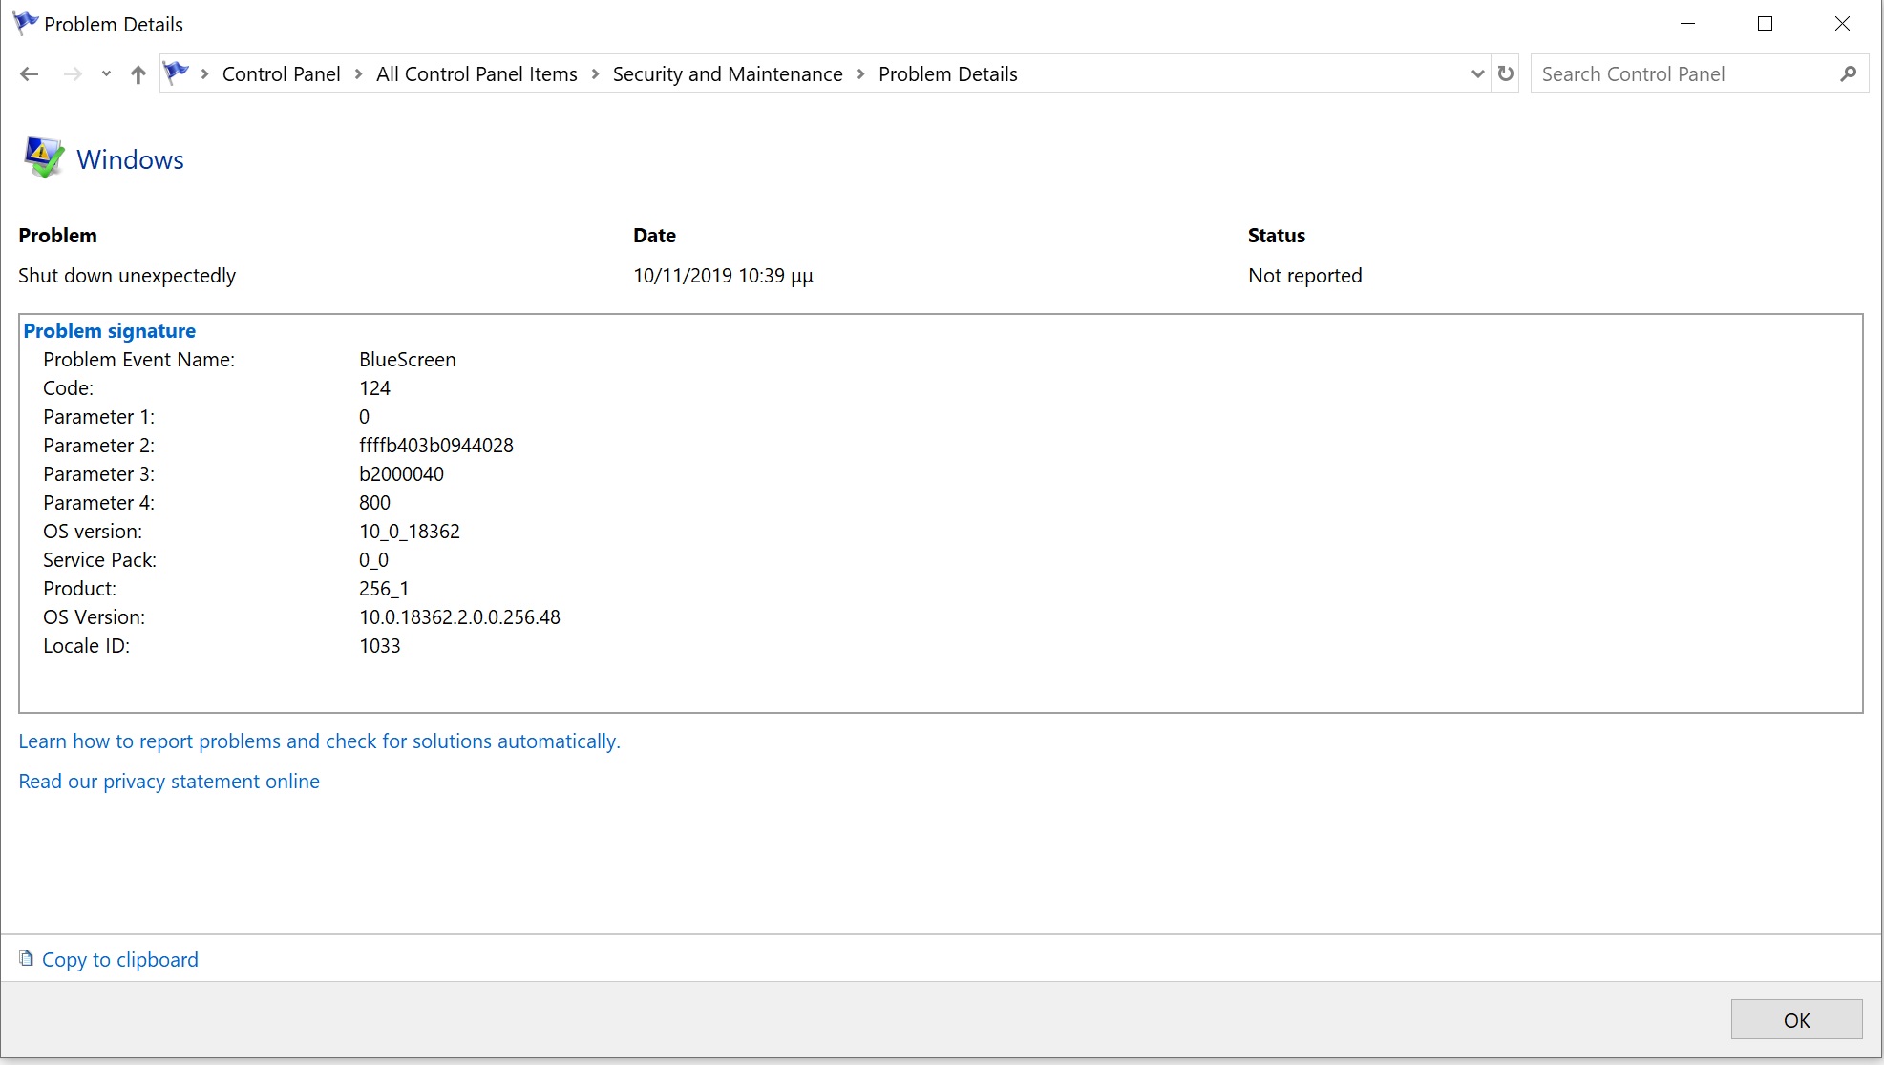Click Copy to clipboard link

pyautogui.click(x=120, y=960)
